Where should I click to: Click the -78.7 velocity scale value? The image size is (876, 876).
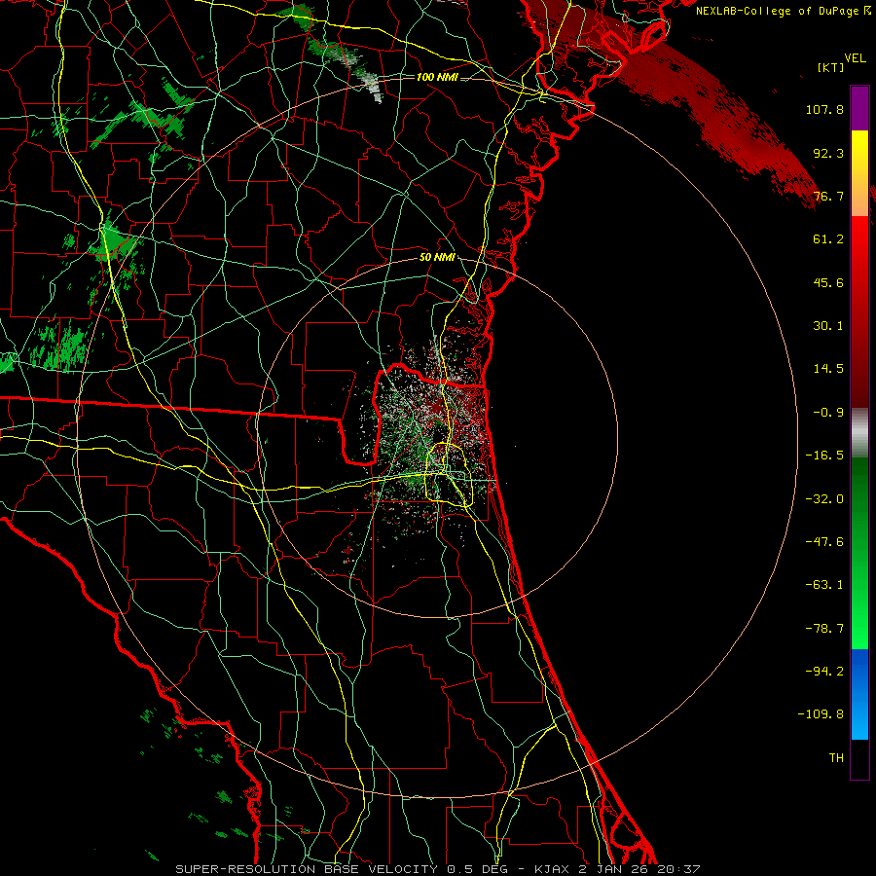[x=824, y=629]
